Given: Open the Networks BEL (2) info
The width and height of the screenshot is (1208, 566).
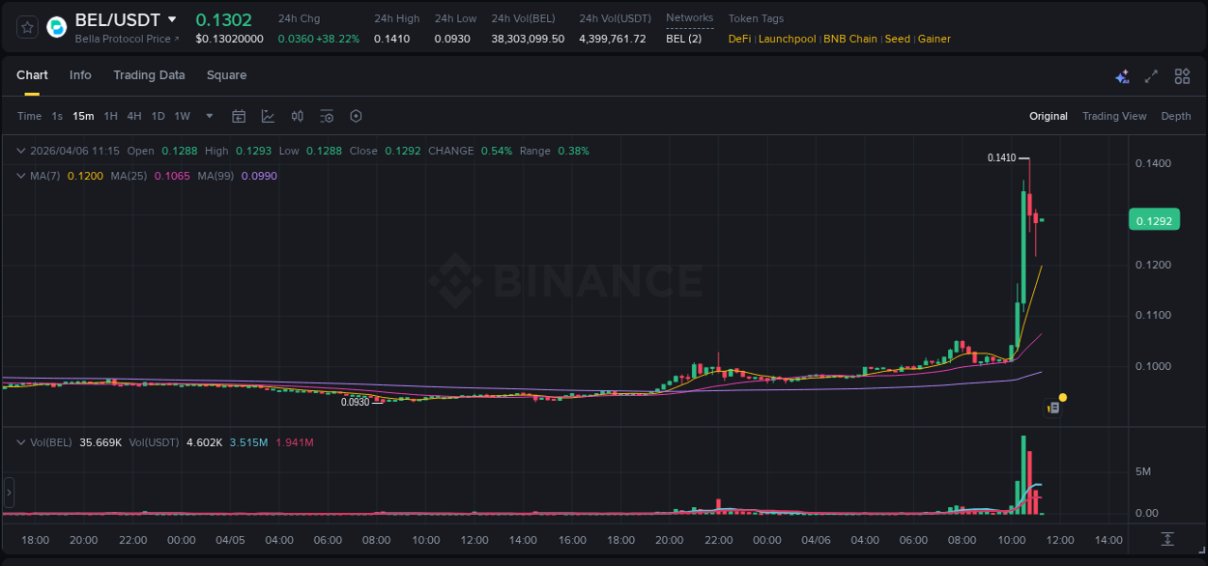Looking at the screenshot, I should point(683,39).
